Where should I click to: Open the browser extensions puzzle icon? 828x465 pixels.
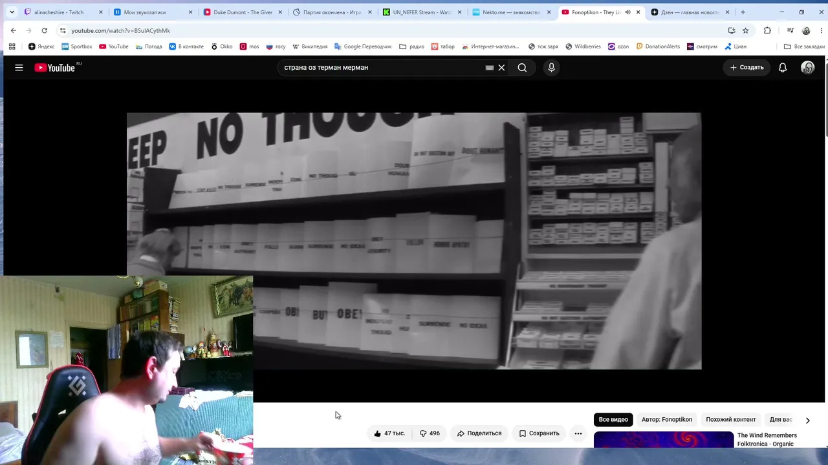[x=767, y=30]
